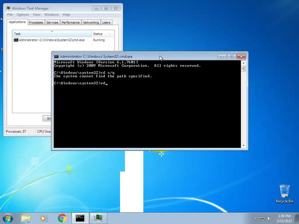Open the volume speaker tray icon
299x224 pixels.
[x=270, y=218]
